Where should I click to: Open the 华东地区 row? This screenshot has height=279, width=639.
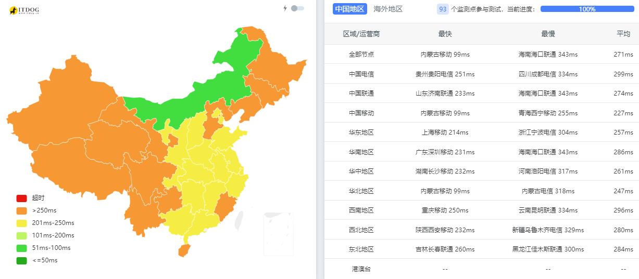coord(482,132)
